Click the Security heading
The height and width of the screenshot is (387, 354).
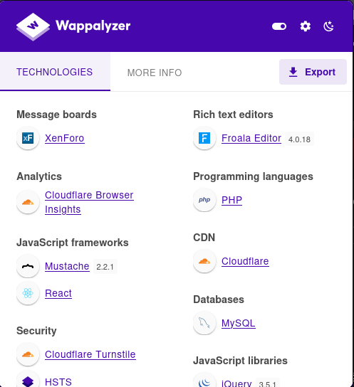pos(36,331)
